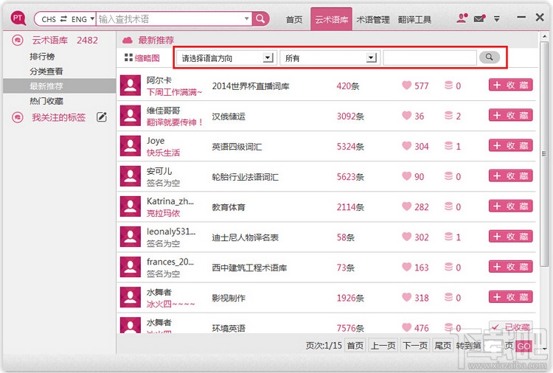Click the cloud icon beside 最新推荐 header

point(128,41)
